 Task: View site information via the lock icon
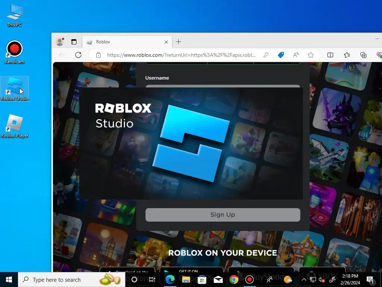(98, 55)
